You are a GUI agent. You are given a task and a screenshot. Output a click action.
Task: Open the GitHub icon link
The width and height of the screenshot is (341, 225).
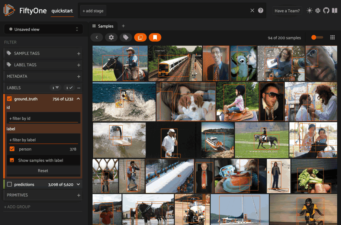pos(326,11)
